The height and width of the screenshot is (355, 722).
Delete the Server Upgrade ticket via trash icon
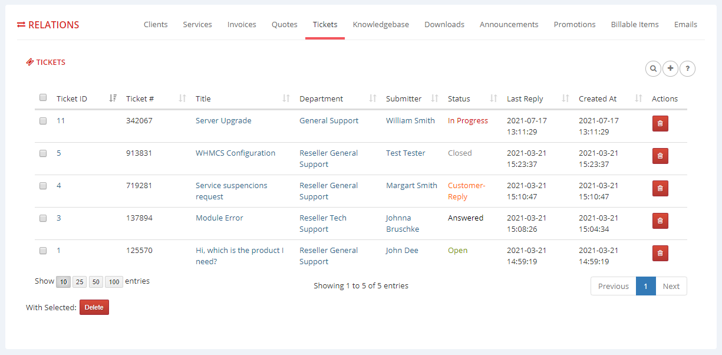point(660,123)
